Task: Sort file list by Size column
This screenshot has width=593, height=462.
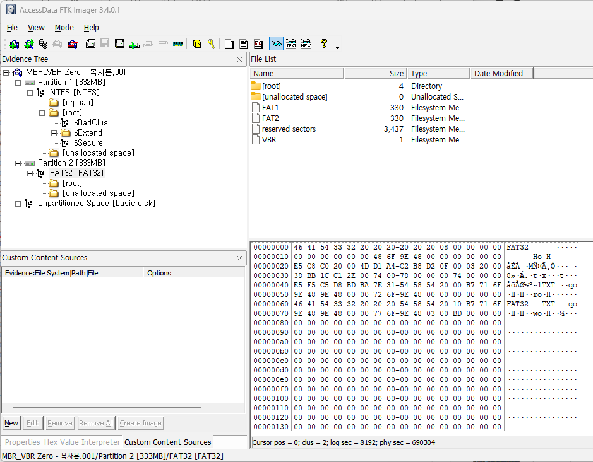Action: pyautogui.click(x=376, y=74)
